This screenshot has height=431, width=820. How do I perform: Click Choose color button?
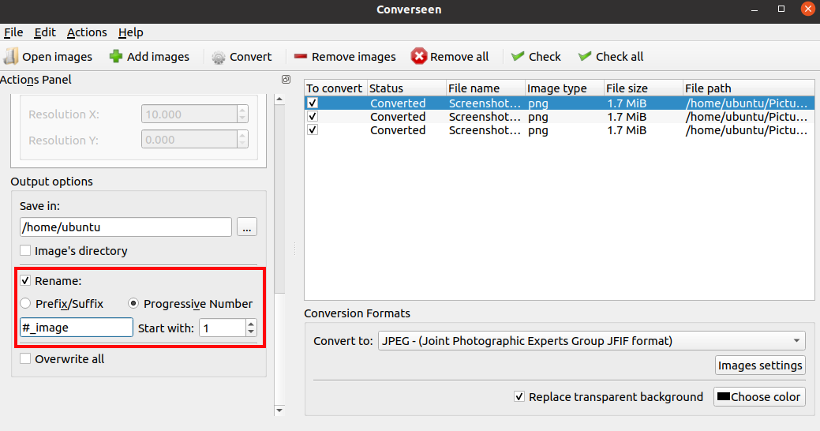pos(759,397)
